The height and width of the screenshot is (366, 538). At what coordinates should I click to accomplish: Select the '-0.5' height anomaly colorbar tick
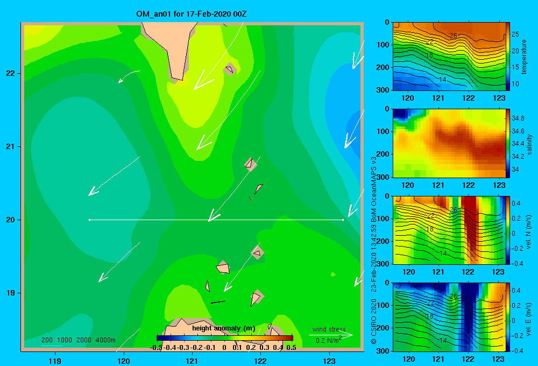(157, 347)
